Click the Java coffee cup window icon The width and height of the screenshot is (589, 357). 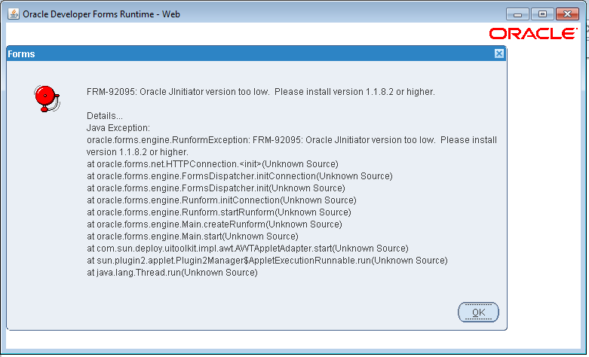pyautogui.click(x=14, y=14)
